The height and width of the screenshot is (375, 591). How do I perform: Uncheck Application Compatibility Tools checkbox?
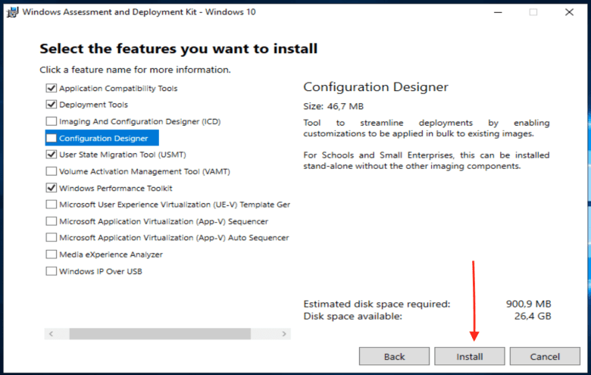[x=52, y=88]
